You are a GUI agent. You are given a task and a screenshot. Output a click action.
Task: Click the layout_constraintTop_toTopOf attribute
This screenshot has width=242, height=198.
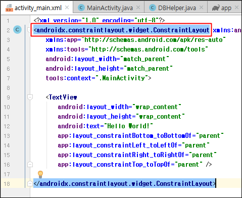coord(130,165)
